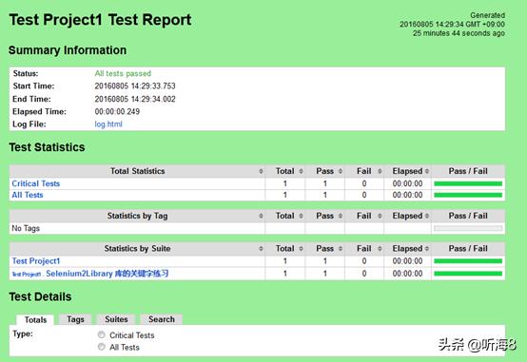Open the Test Project1 suite link
Viewport: 527px width, 362px height.
click(x=36, y=261)
